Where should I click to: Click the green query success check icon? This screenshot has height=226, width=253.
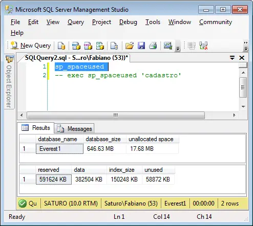[x=23, y=204]
